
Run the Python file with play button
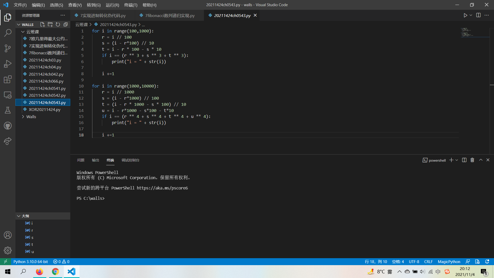465,15
